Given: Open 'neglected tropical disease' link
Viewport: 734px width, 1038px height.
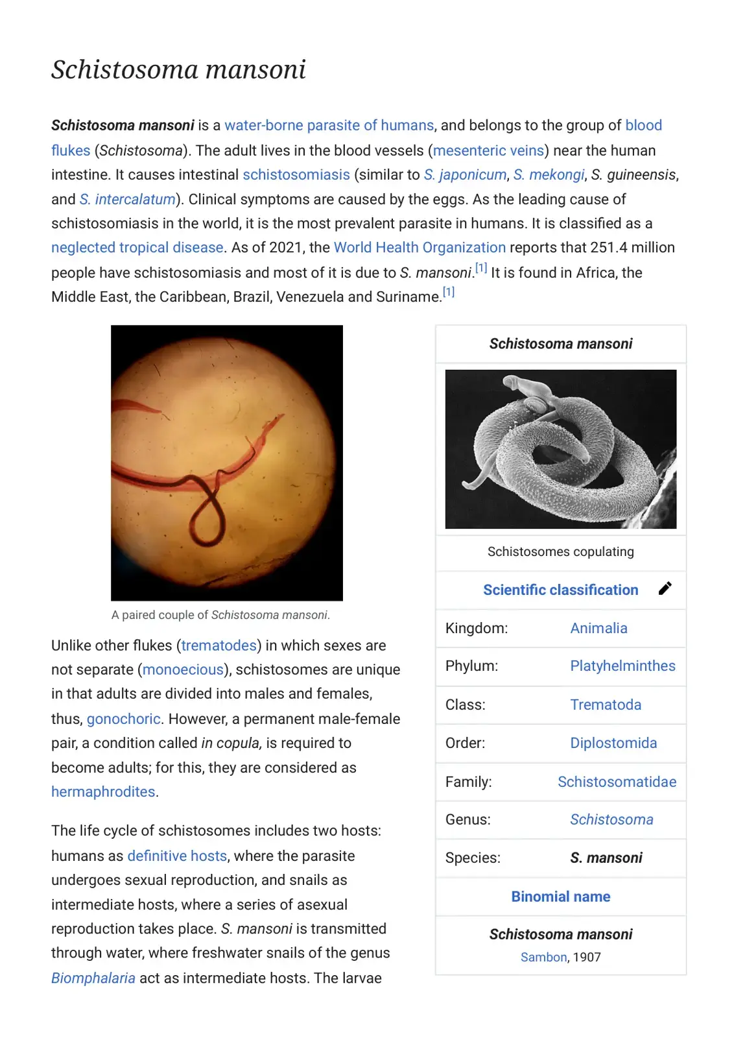Looking at the screenshot, I should tap(137, 247).
